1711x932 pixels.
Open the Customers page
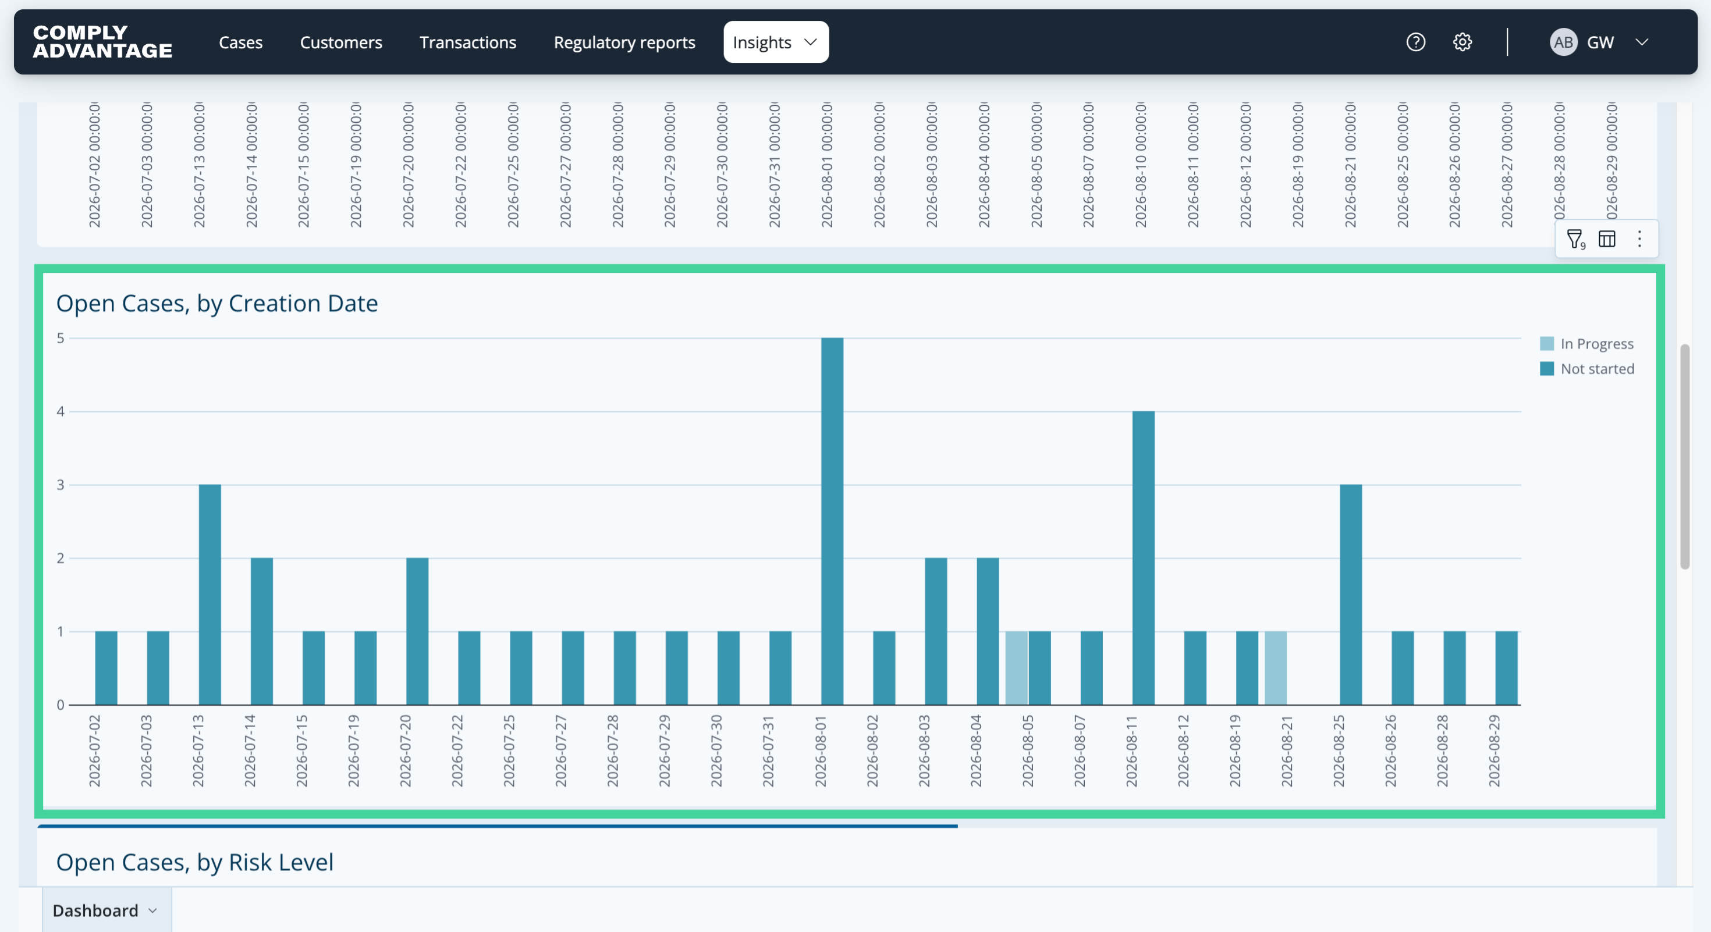[x=340, y=42]
